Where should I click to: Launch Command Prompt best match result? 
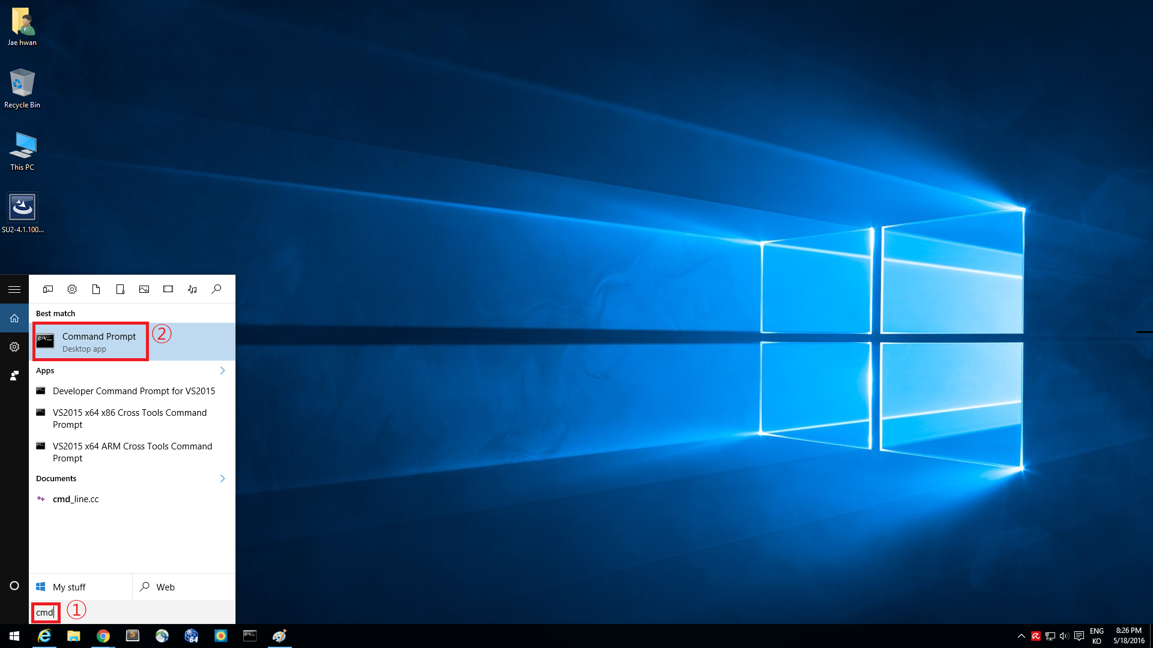[132, 342]
